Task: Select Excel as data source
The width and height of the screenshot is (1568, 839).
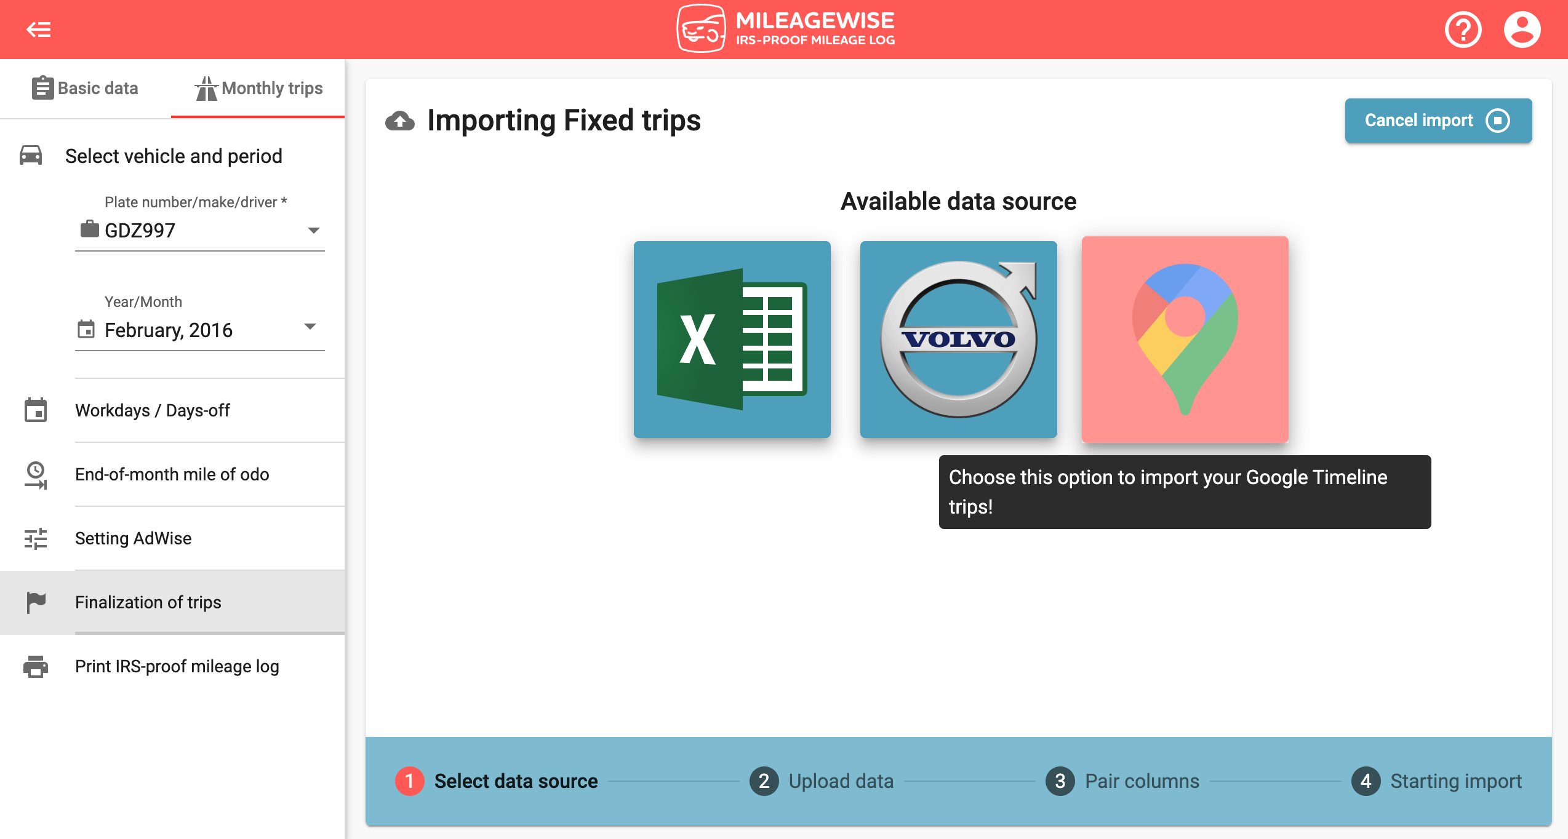Action: pyautogui.click(x=733, y=339)
